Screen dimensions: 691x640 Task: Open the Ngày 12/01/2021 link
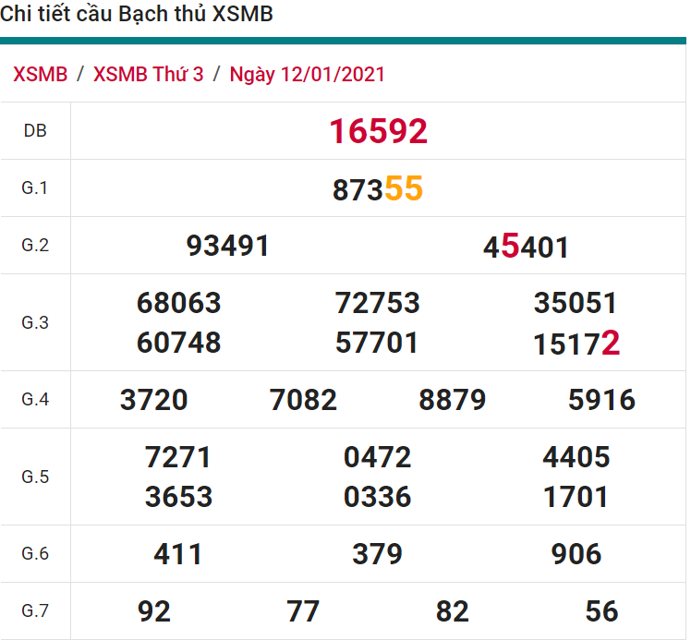[x=307, y=75]
